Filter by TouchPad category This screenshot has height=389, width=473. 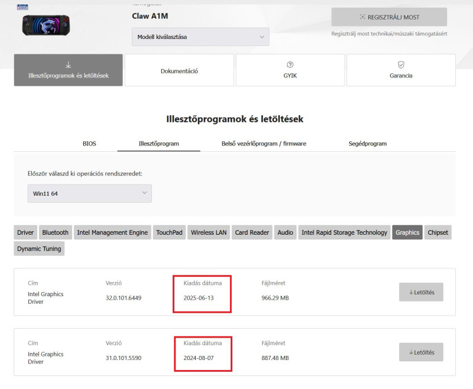(x=169, y=232)
